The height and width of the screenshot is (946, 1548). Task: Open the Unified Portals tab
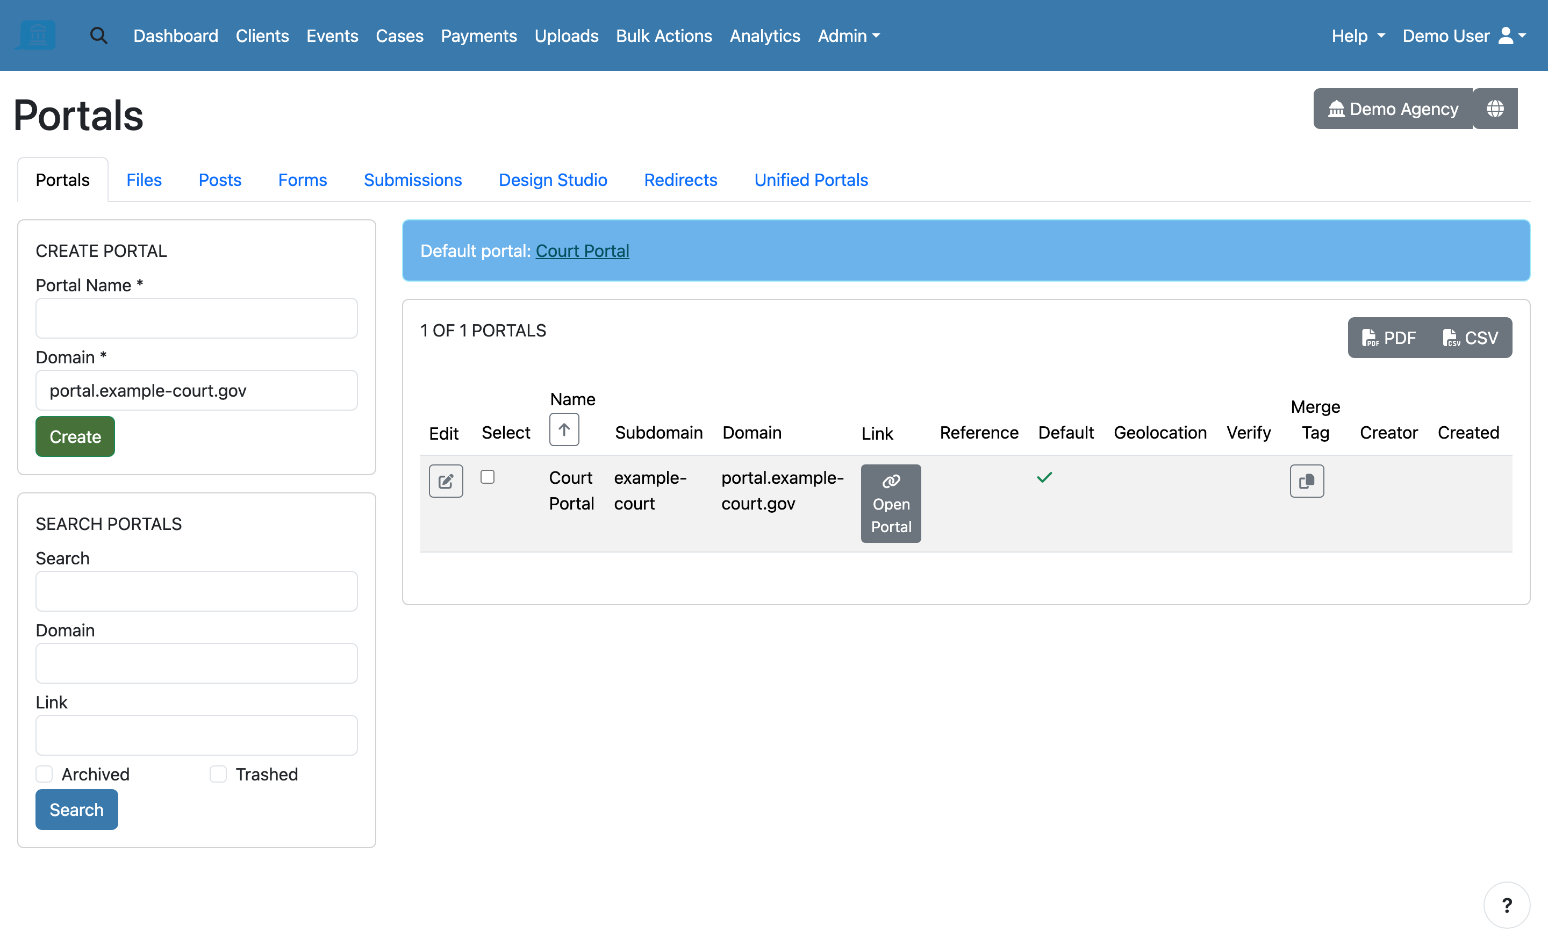point(811,180)
